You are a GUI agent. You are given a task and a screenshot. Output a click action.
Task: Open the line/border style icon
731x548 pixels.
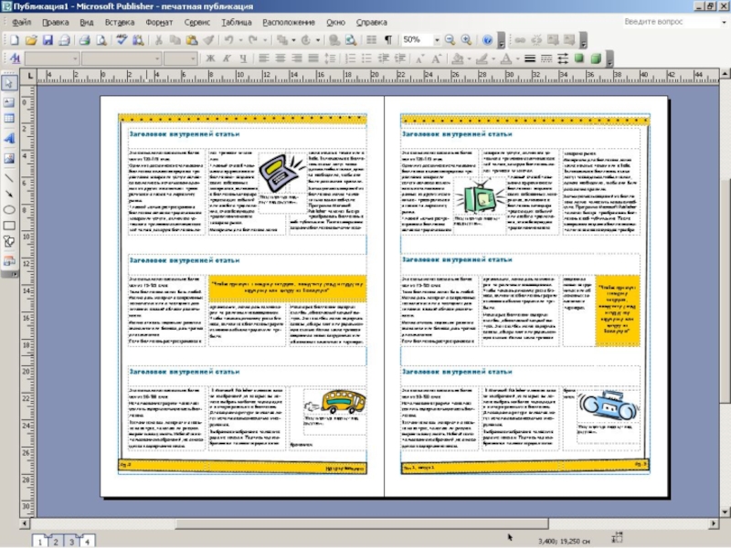point(530,58)
